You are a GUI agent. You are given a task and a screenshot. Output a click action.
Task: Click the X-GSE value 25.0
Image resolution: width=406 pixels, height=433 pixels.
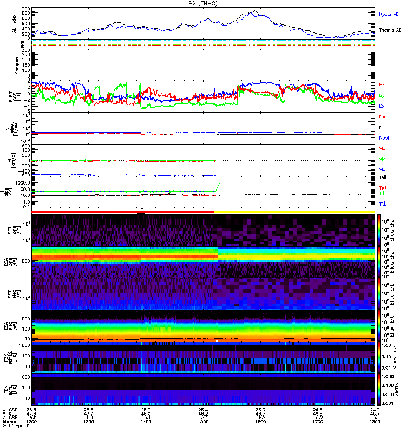tap(260, 410)
